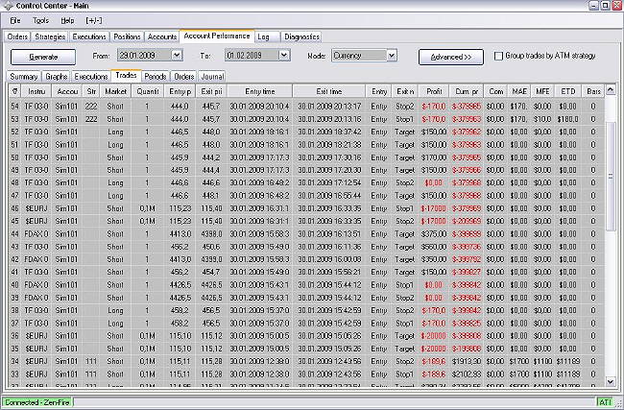Click the Advanced >> button
This screenshot has width=624, height=410.
(x=450, y=57)
